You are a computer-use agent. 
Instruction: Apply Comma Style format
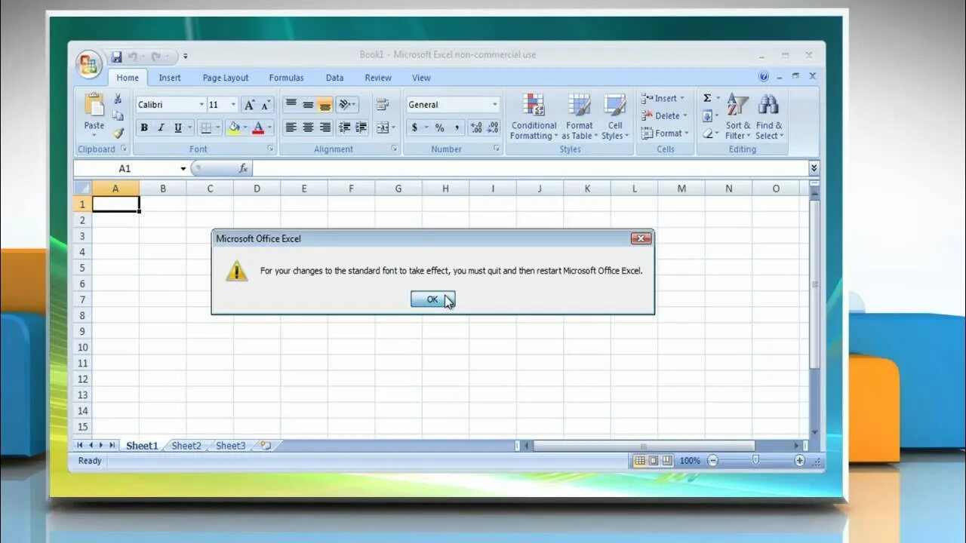tap(456, 127)
